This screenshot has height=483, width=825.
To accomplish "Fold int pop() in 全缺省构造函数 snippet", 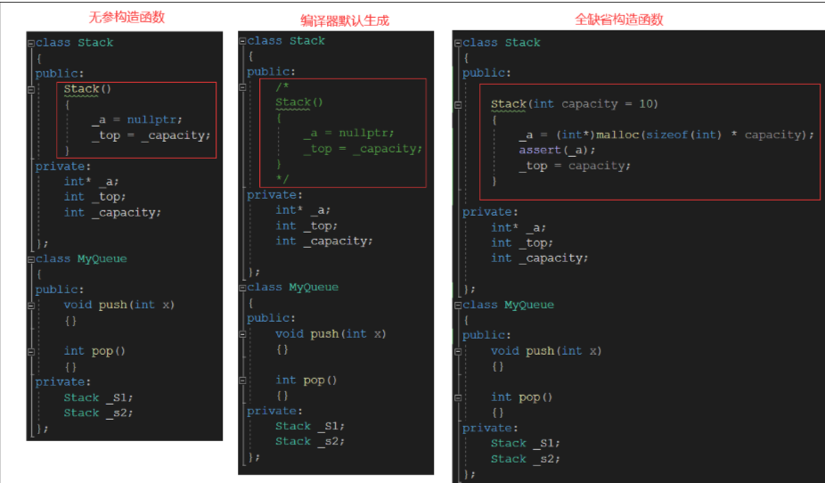I will [458, 397].
